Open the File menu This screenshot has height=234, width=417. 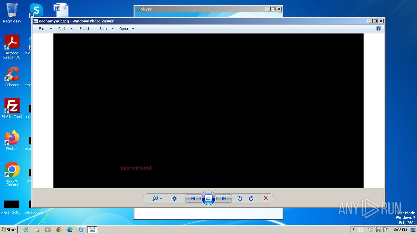41,29
